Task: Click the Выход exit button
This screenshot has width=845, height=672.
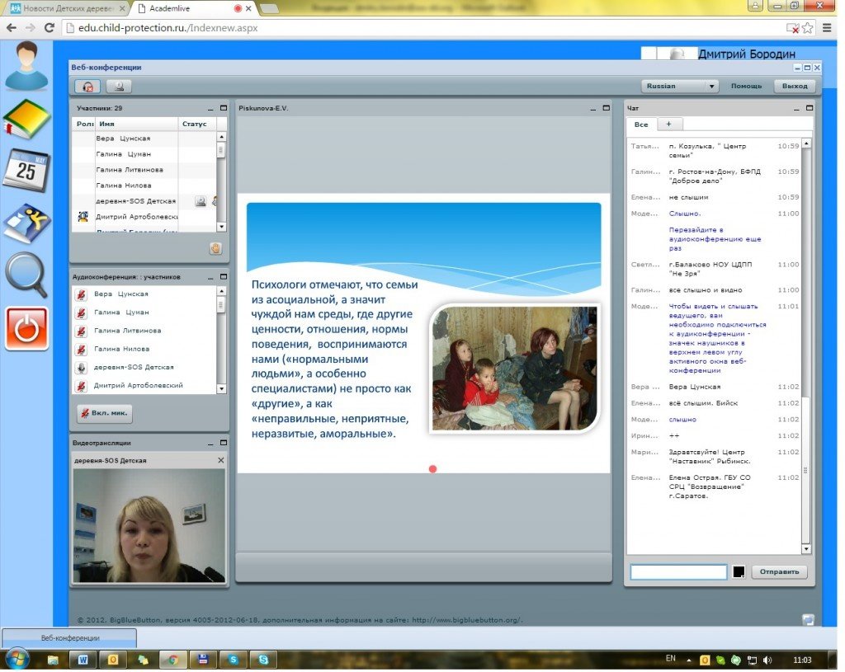Action: coord(795,86)
